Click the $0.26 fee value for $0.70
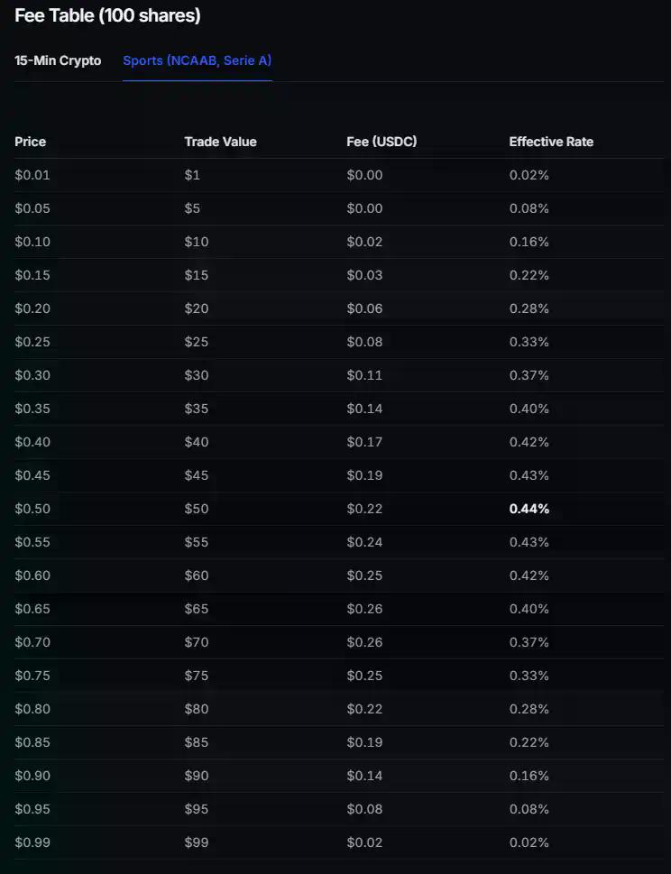This screenshot has width=671, height=874. (364, 642)
